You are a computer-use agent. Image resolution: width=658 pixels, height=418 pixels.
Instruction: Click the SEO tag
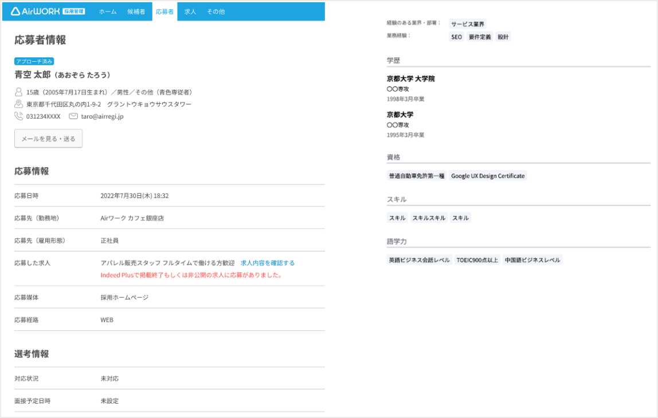457,37
